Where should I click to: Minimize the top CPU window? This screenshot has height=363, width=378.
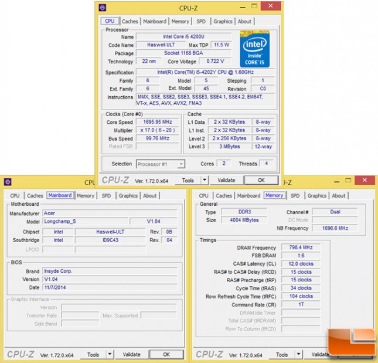tap(243, 7)
